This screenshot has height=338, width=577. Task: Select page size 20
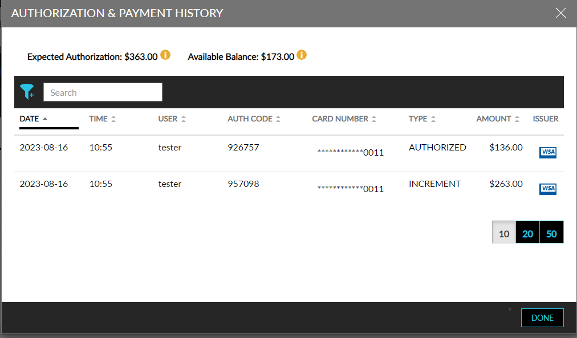coord(527,233)
